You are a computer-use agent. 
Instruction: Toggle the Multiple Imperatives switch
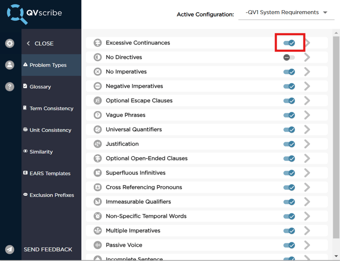tap(289, 231)
